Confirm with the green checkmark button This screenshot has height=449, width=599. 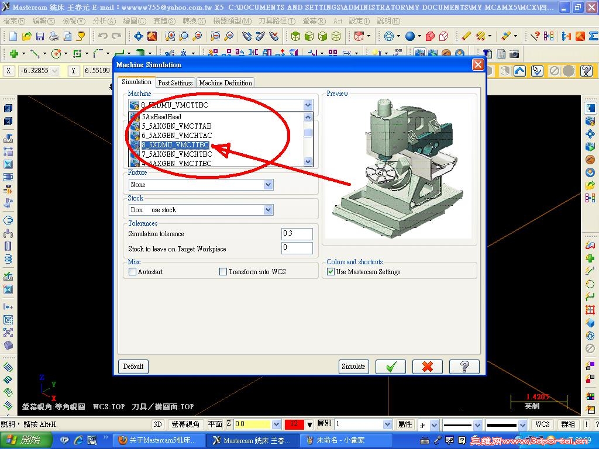click(391, 367)
